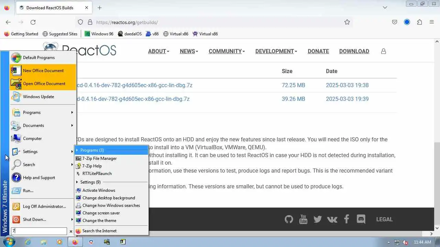Click Log Off Administrator...
440x247 pixels.
[x=43, y=207]
